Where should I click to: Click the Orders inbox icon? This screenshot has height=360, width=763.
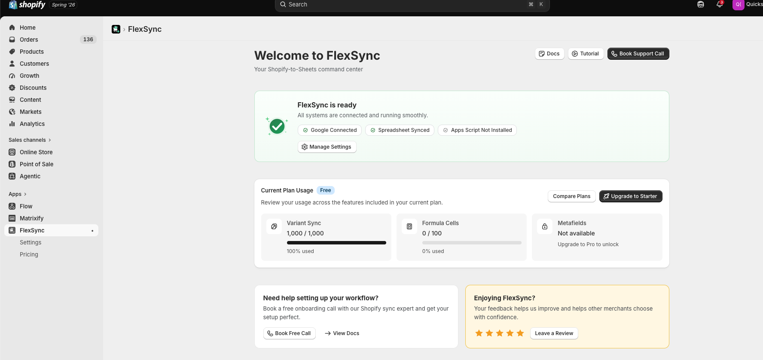[x=12, y=40]
